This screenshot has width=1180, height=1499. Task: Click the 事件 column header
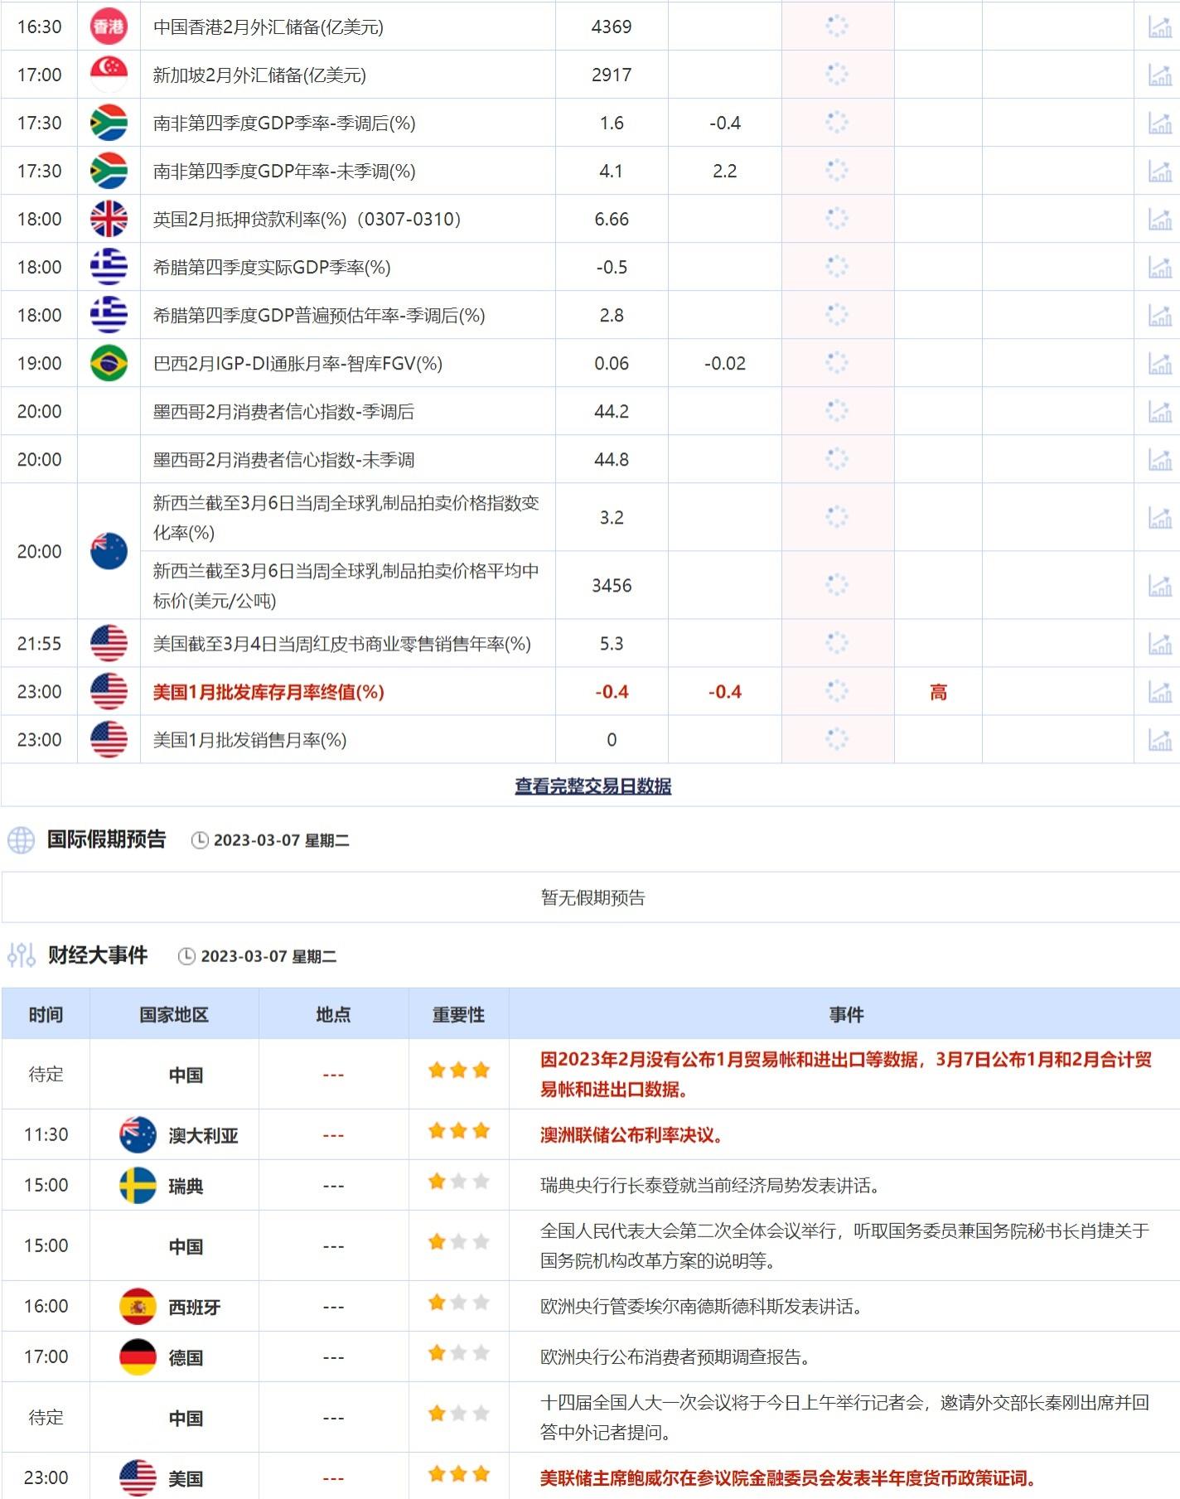point(845,1014)
